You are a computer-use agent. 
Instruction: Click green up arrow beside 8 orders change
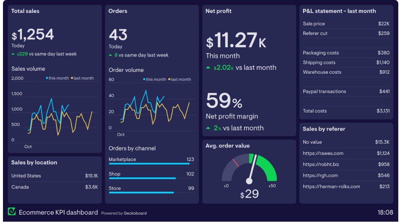click(x=110, y=55)
